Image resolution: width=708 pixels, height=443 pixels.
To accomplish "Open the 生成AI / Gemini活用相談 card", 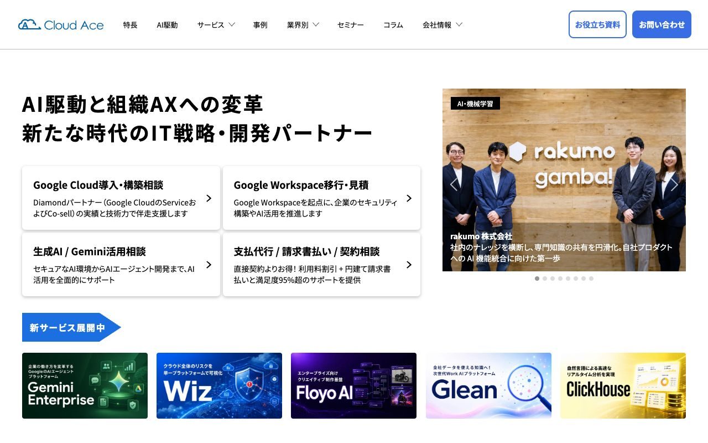I will click(x=121, y=264).
